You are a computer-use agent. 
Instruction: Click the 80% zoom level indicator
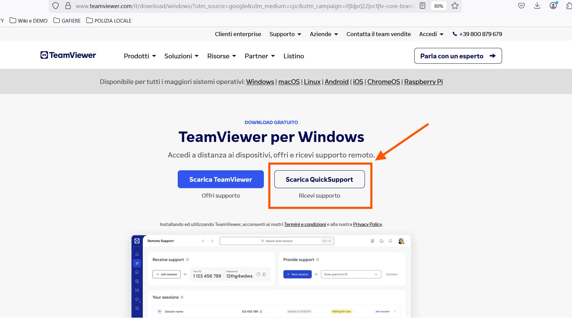point(439,6)
